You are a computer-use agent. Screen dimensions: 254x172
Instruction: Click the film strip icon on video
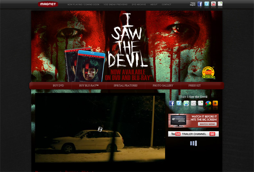(x=100, y=129)
